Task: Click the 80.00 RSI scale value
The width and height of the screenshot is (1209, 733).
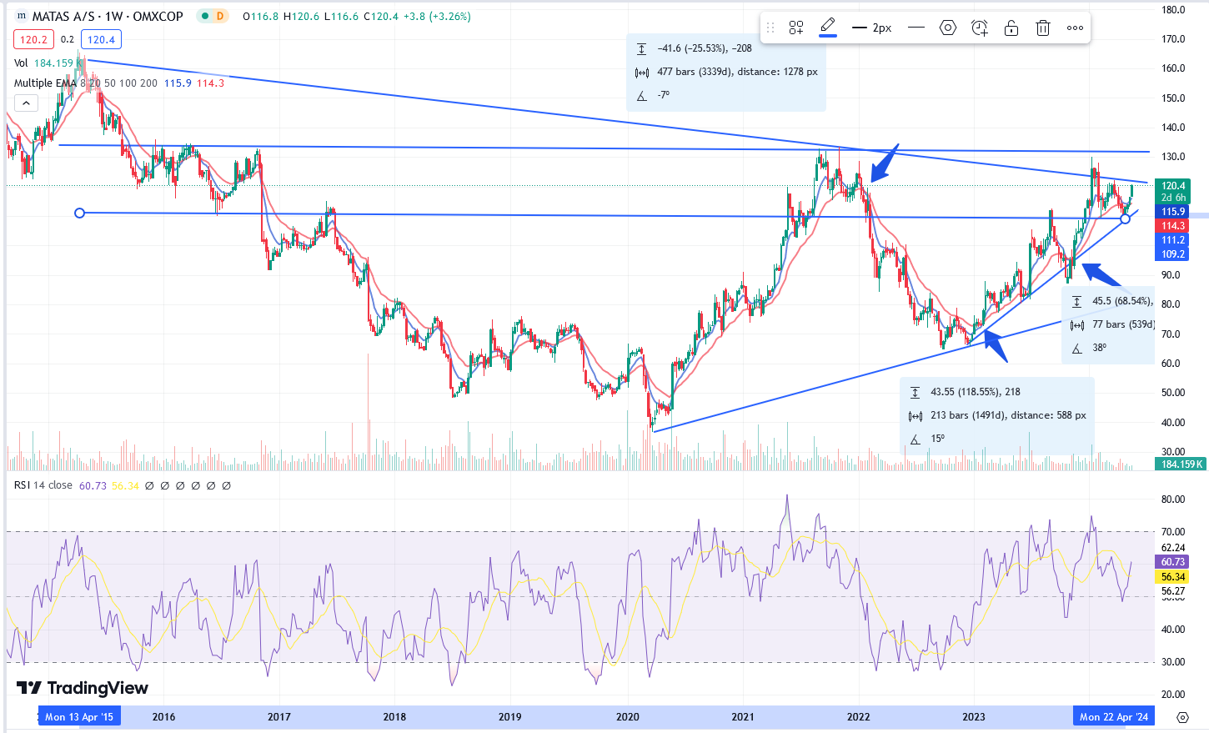Action: (x=1173, y=500)
